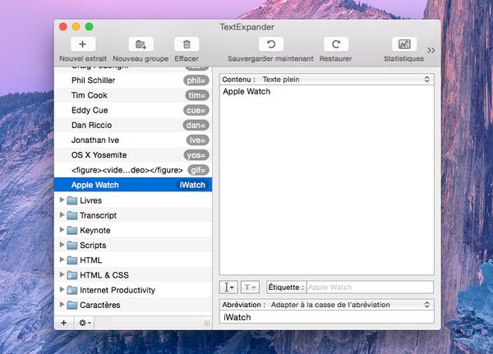Image resolution: width=493 pixels, height=354 pixels.
Task: Expand the Scripts group
Action: [x=62, y=245]
